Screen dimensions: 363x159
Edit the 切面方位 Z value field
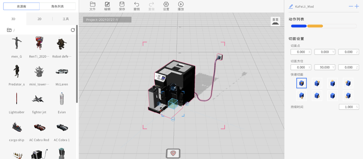point(349,67)
